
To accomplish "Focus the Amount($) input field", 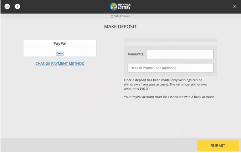I will (180, 54).
